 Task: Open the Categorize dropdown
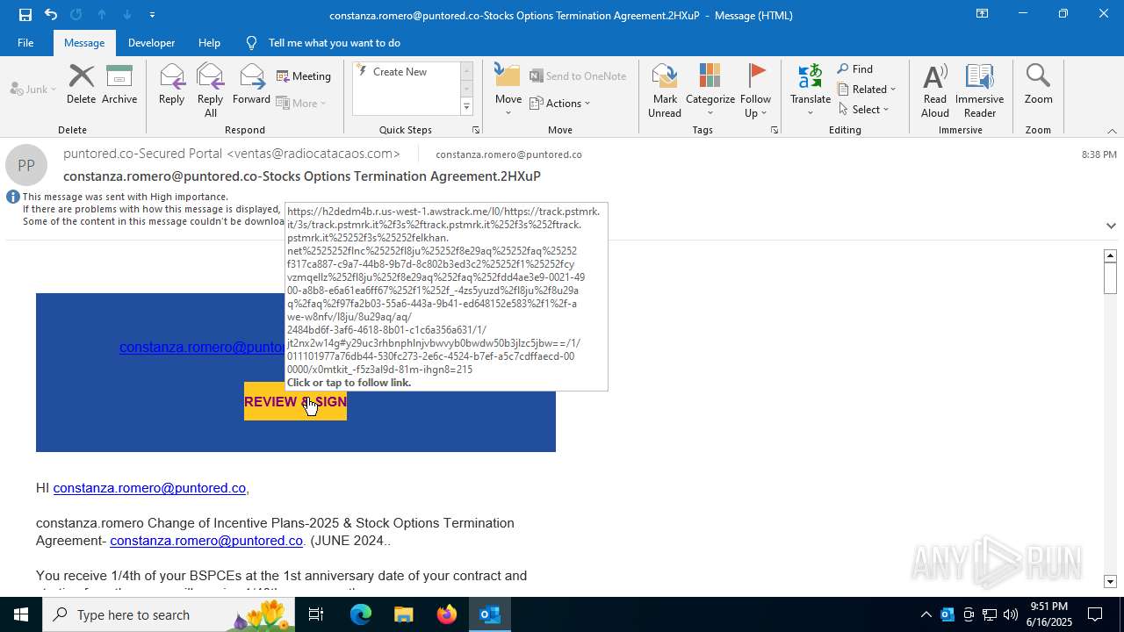[710, 90]
